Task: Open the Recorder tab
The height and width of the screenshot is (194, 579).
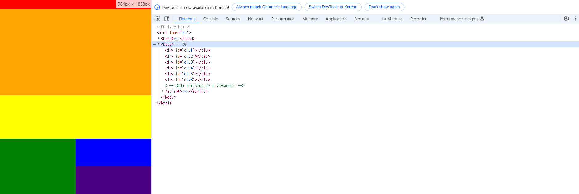Action: 418,19
